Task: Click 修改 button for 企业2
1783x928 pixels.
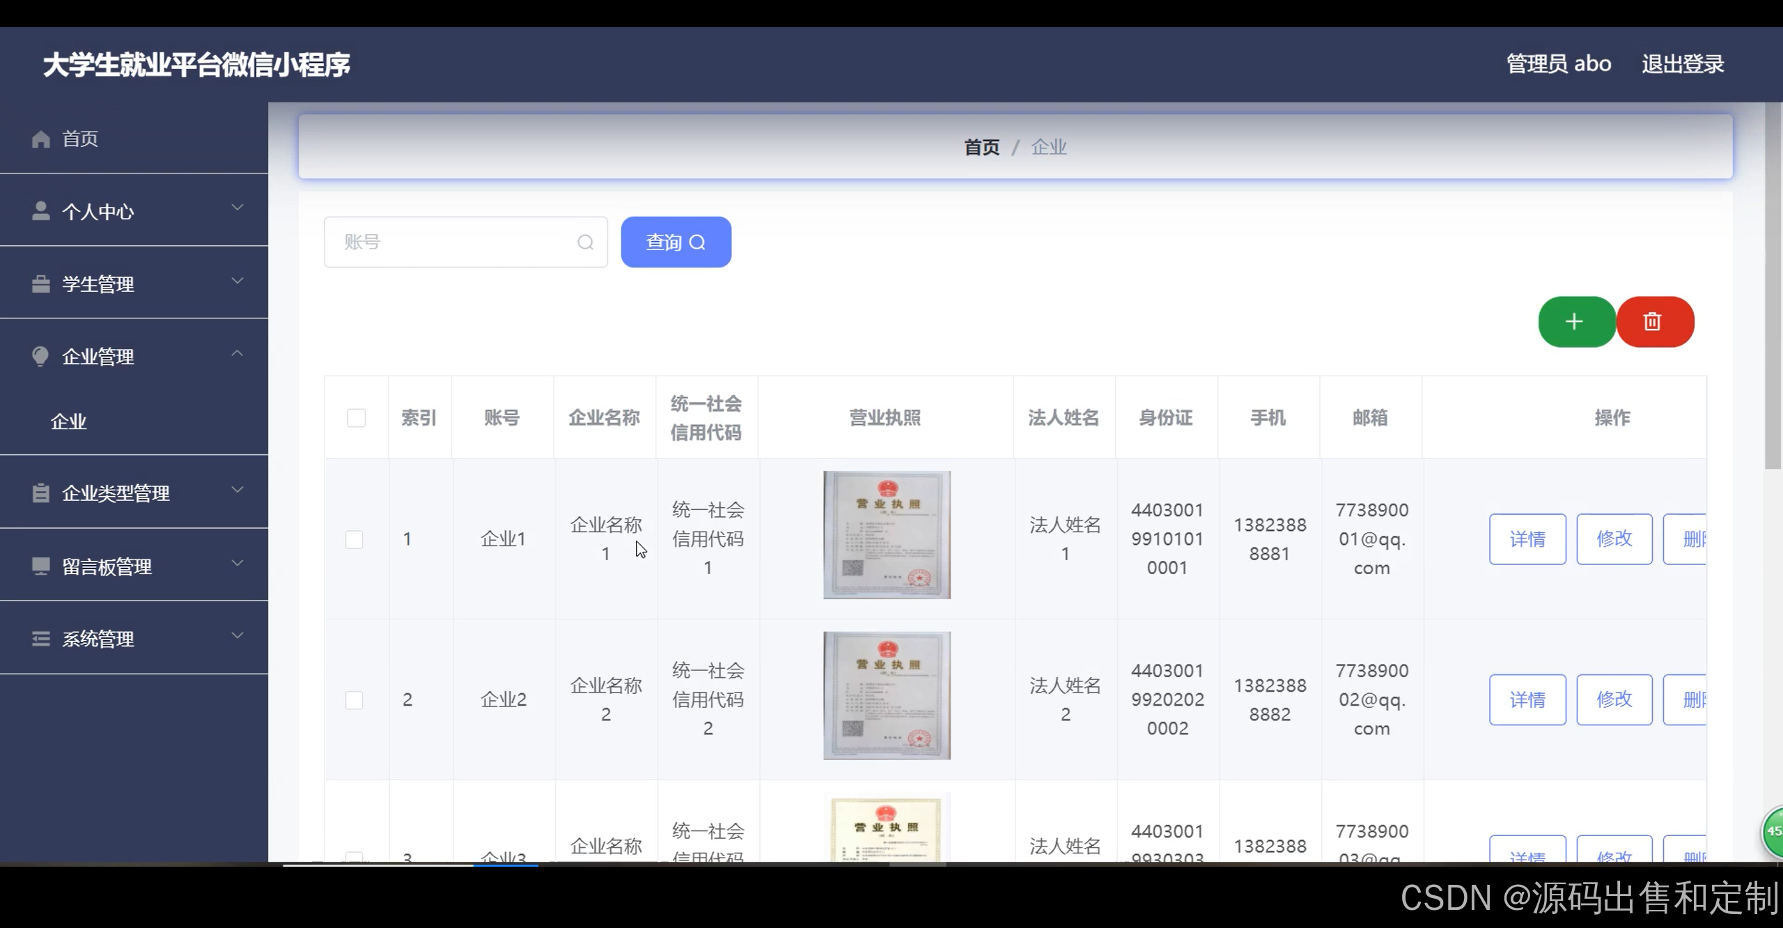Action: [1614, 699]
